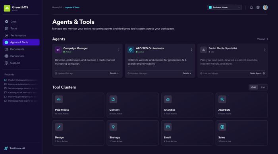This screenshot has height=154, width=278.
Task: Click '4 Tools Active' under Email
Action: pyautogui.click(x=170, y=141)
